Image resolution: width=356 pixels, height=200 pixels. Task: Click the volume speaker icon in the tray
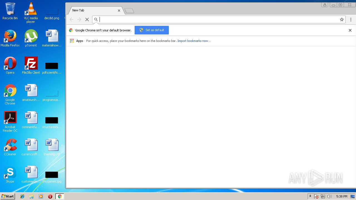(330, 196)
